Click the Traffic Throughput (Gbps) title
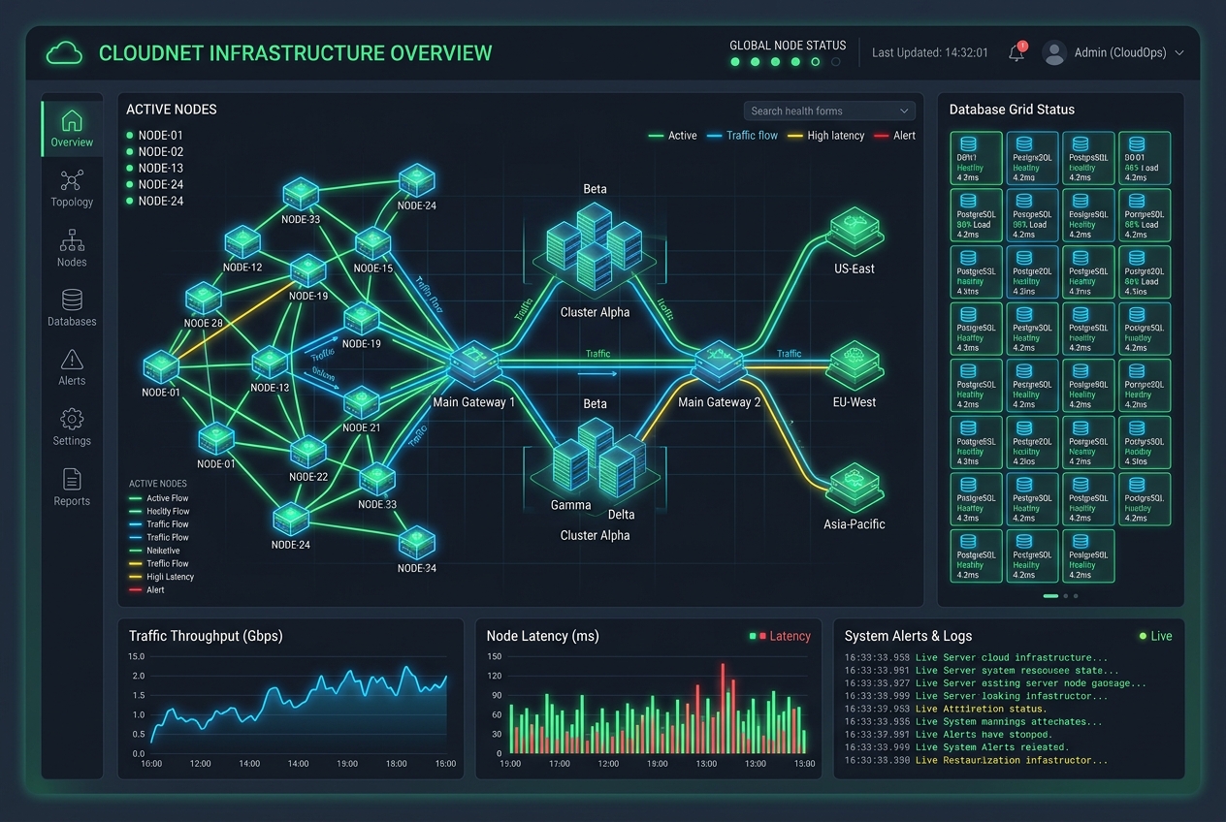The width and height of the screenshot is (1226, 822). click(x=206, y=637)
